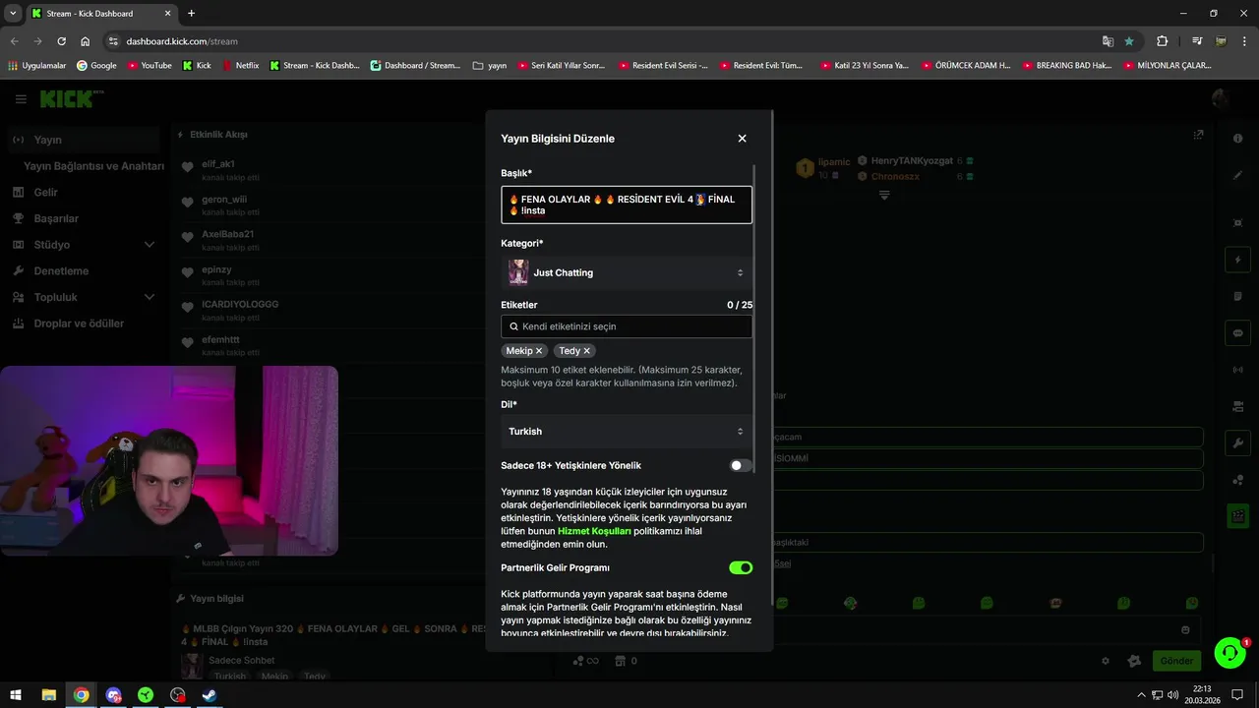Click the address bar URL dashboard.kick.com/stream
This screenshot has height=708, width=1259.
pyautogui.click(x=182, y=41)
